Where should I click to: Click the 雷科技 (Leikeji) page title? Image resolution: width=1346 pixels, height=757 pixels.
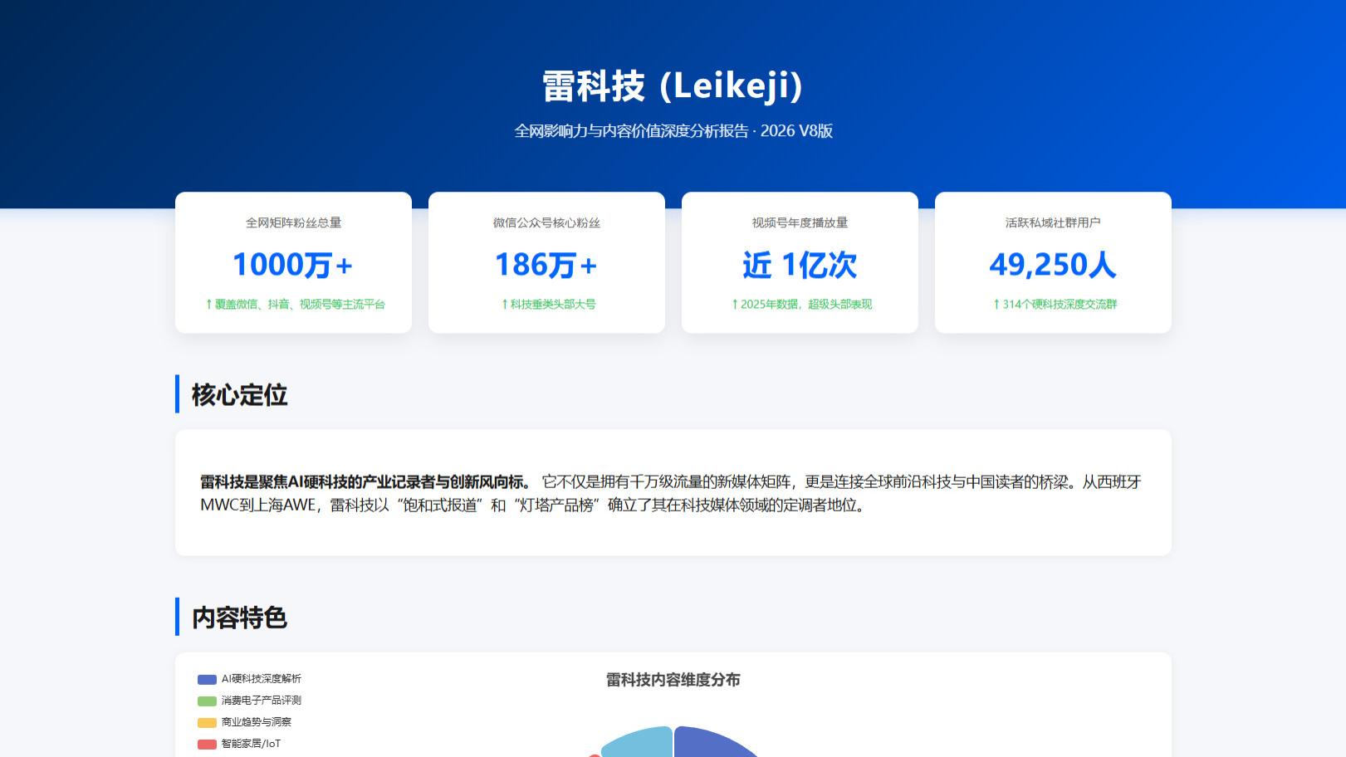coord(673,86)
